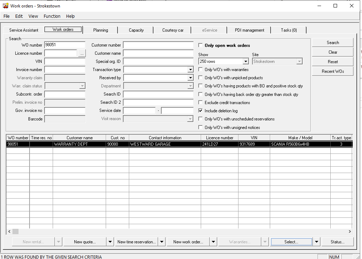
Task: Check Only WO's with unpicked products
Action: (x=200, y=78)
